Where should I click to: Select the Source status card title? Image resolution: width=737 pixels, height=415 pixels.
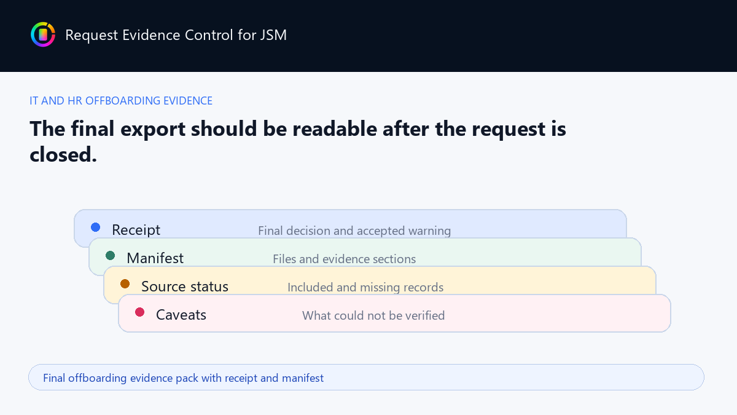click(185, 287)
